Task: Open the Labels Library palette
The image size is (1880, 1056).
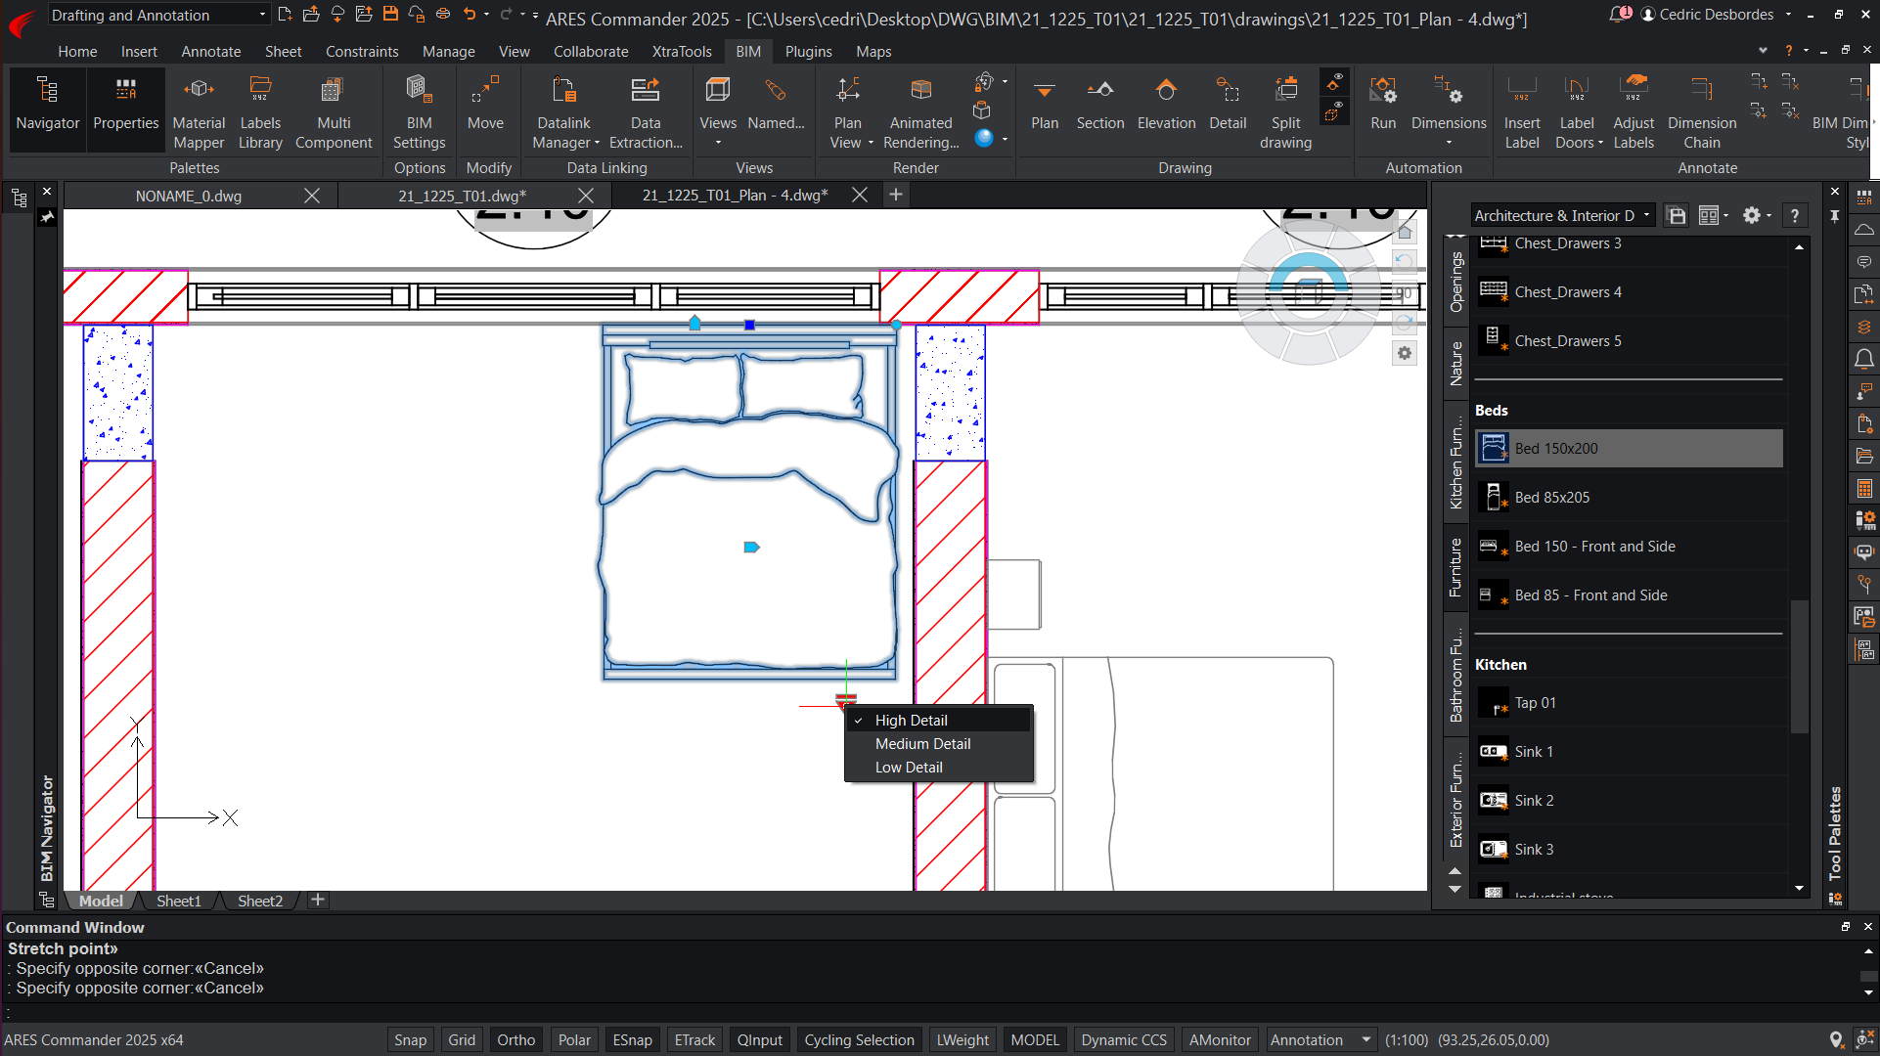Action: 260,112
